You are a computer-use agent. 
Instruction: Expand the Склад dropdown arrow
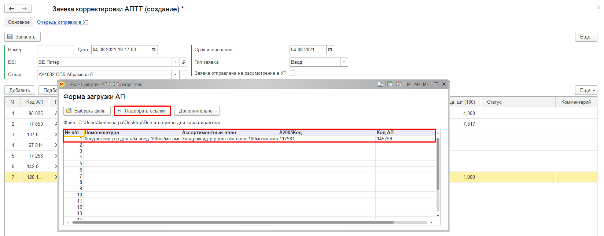175,75
